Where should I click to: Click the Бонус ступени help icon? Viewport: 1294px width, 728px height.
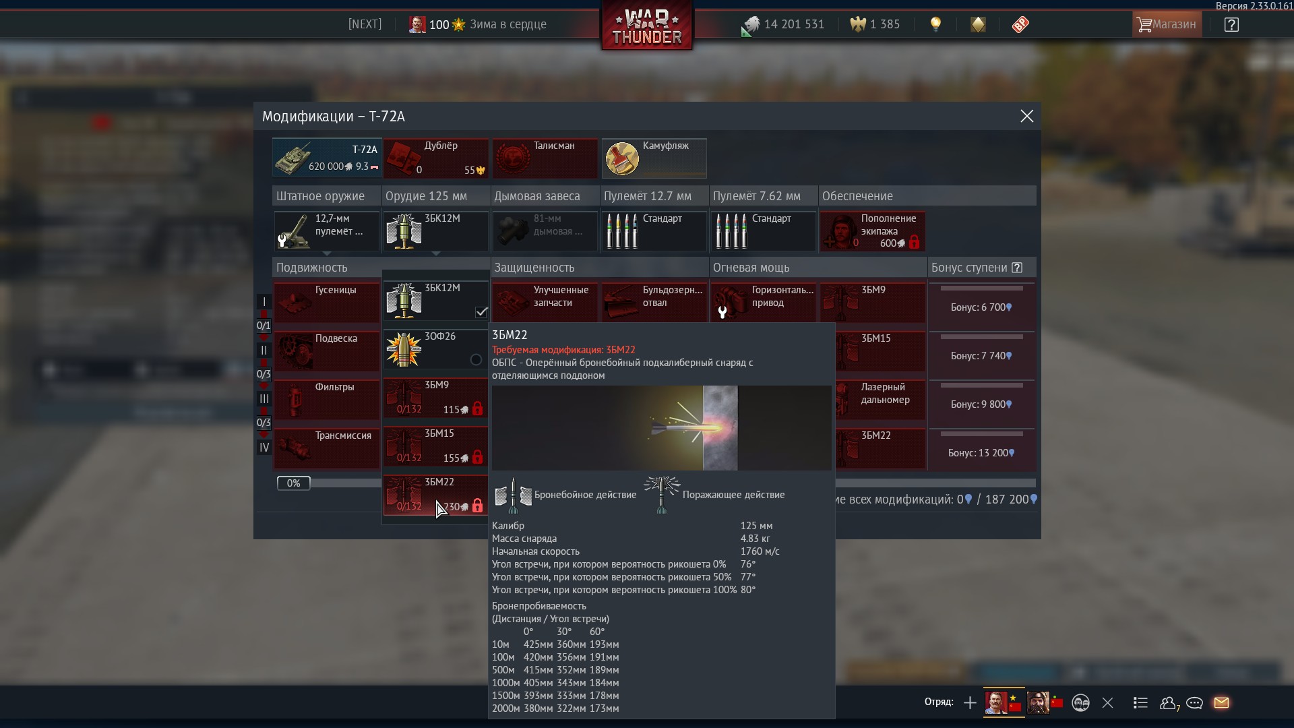(1017, 268)
